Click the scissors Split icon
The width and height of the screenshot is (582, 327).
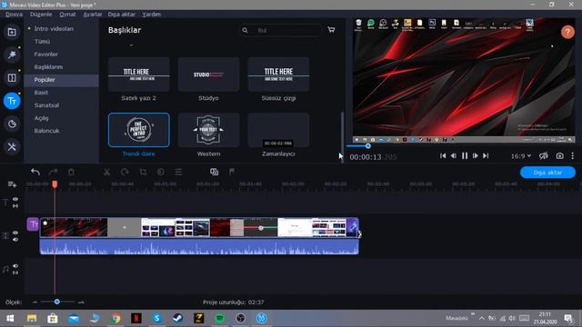click(x=107, y=172)
